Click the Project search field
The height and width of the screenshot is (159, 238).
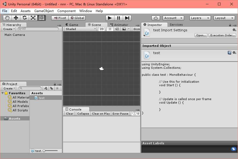[30, 88]
